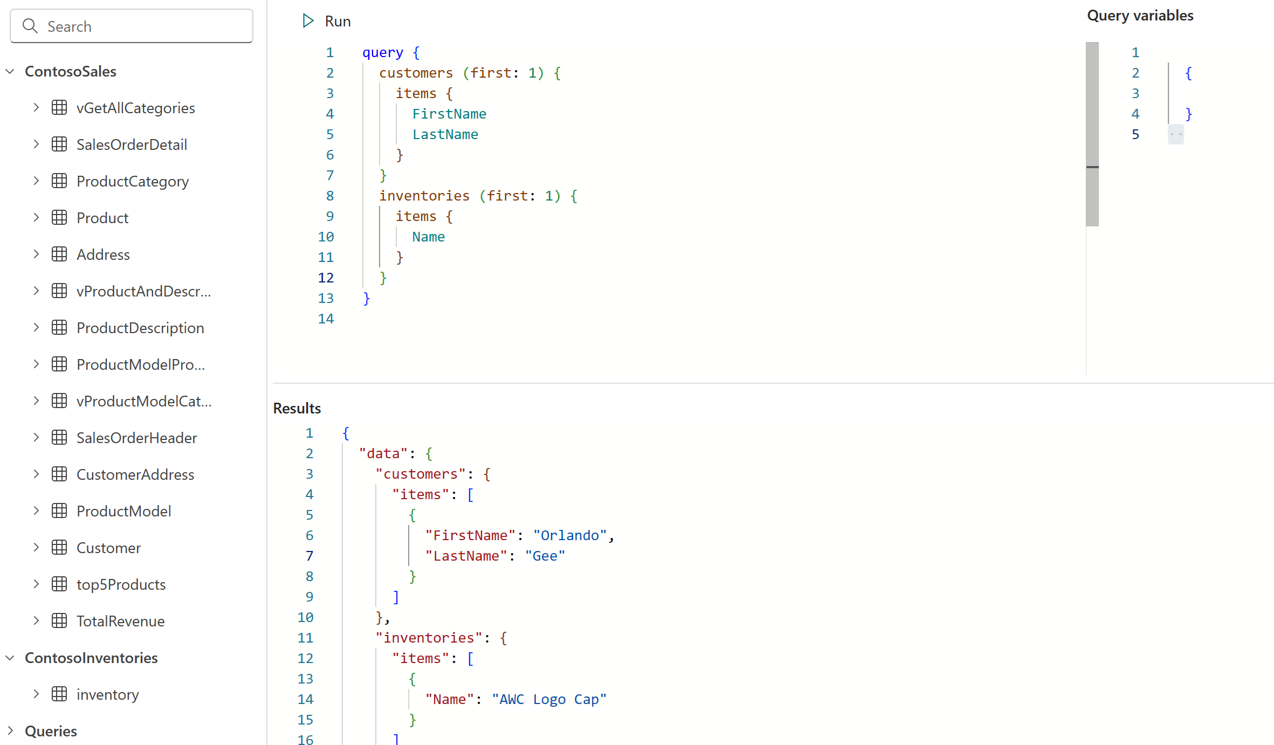Click the top5Products table icon
This screenshot has width=1274, height=745.
59,584
